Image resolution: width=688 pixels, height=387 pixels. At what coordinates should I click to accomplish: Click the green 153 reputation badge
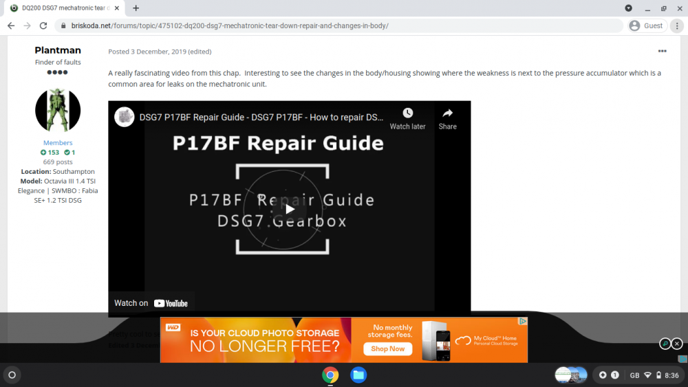50,153
